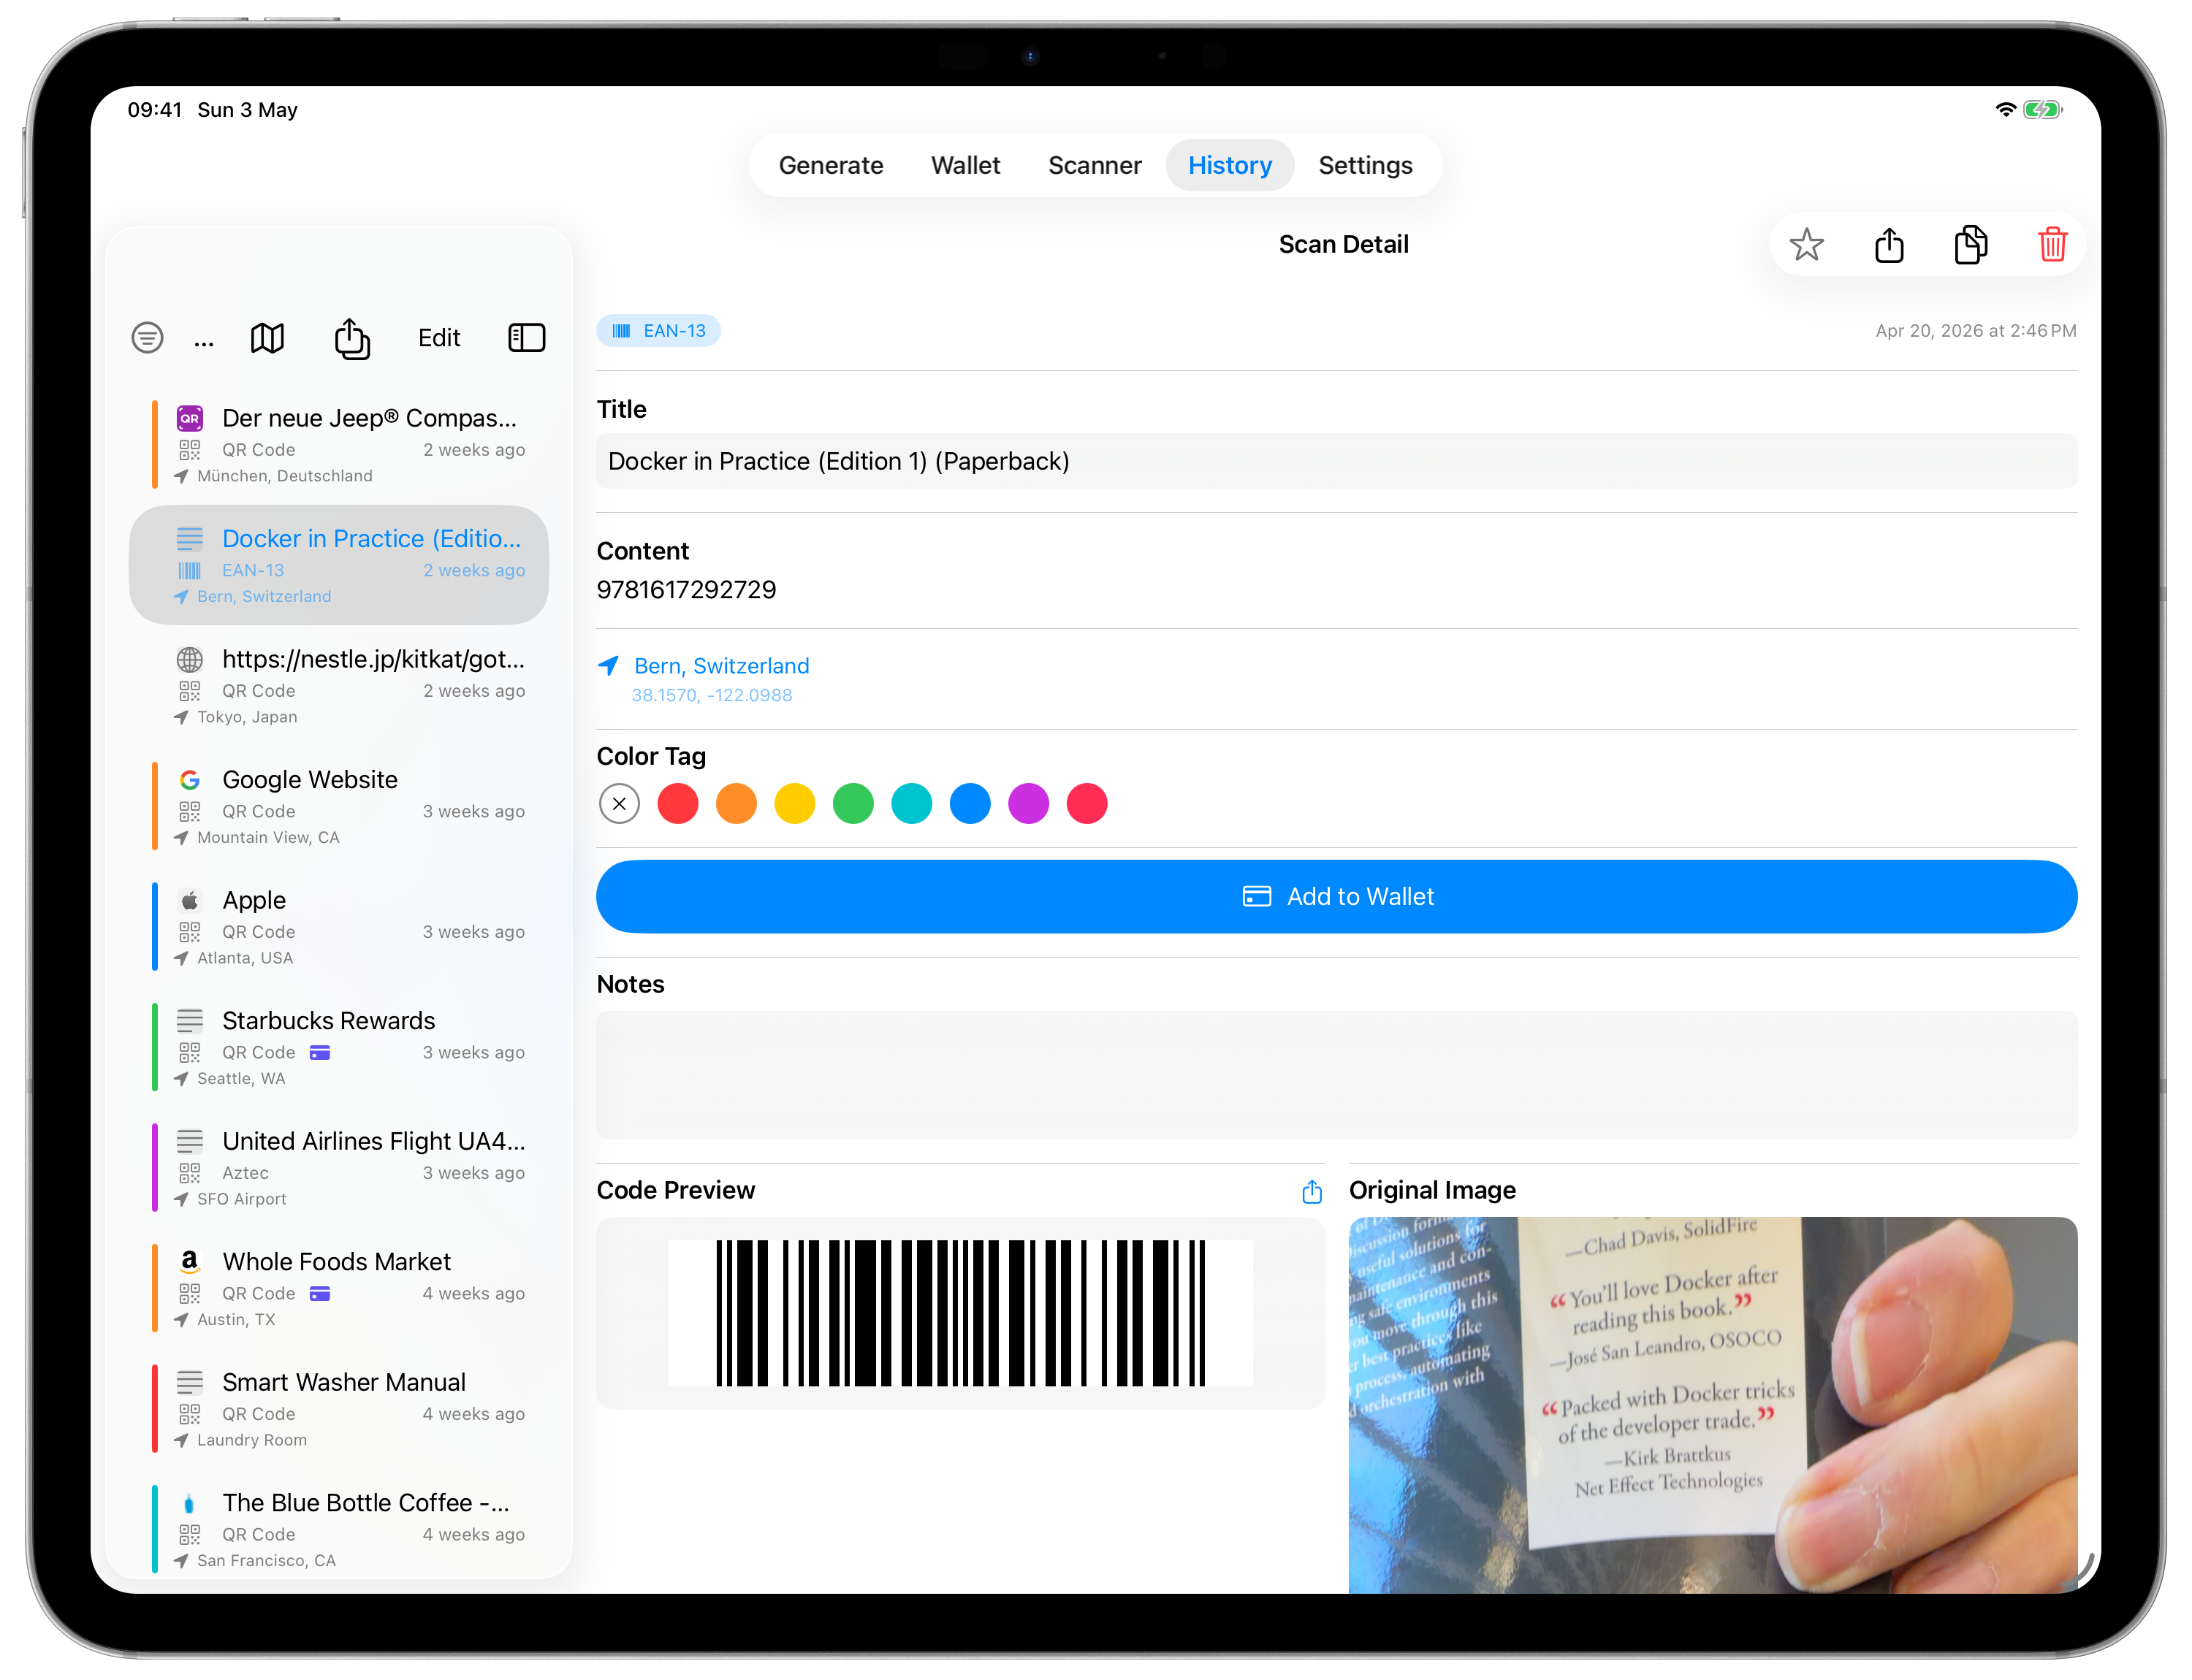Select the History tab
This screenshot has width=2192, height=1680.
1230,165
